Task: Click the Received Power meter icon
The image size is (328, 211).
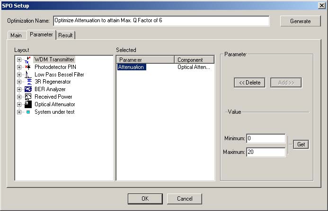Action: point(28,97)
